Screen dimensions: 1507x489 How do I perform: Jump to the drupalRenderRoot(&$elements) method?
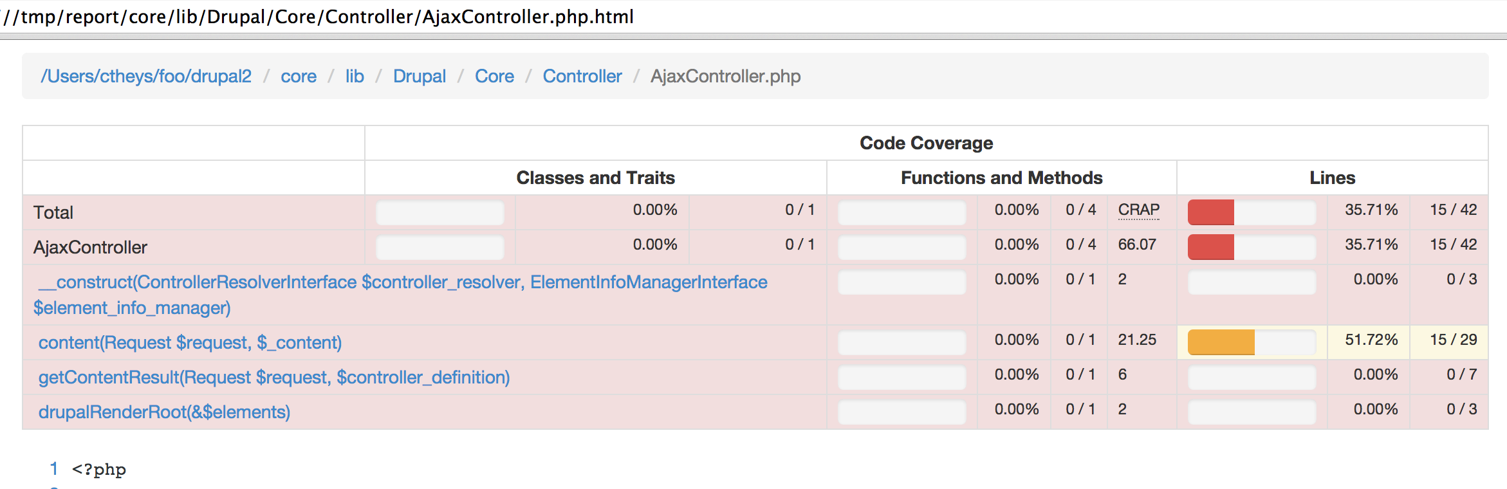coord(164,412)
